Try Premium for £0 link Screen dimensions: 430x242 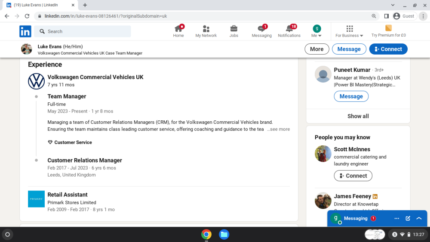click(388, 31)
